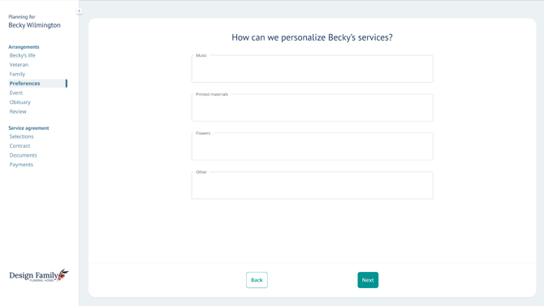Click the Service agreement heading

click(x=28, y=128)
